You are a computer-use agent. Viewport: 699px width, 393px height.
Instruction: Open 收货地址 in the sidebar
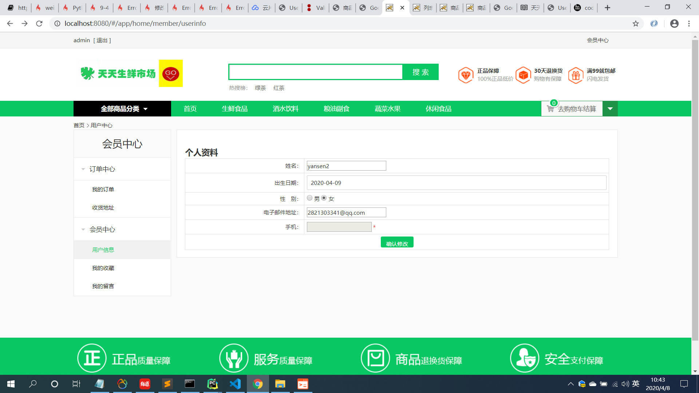point(103,208)
